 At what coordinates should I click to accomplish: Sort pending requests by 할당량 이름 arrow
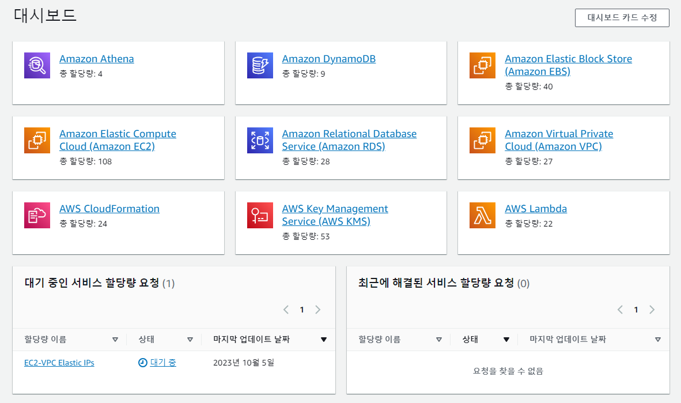pos(115,340)
